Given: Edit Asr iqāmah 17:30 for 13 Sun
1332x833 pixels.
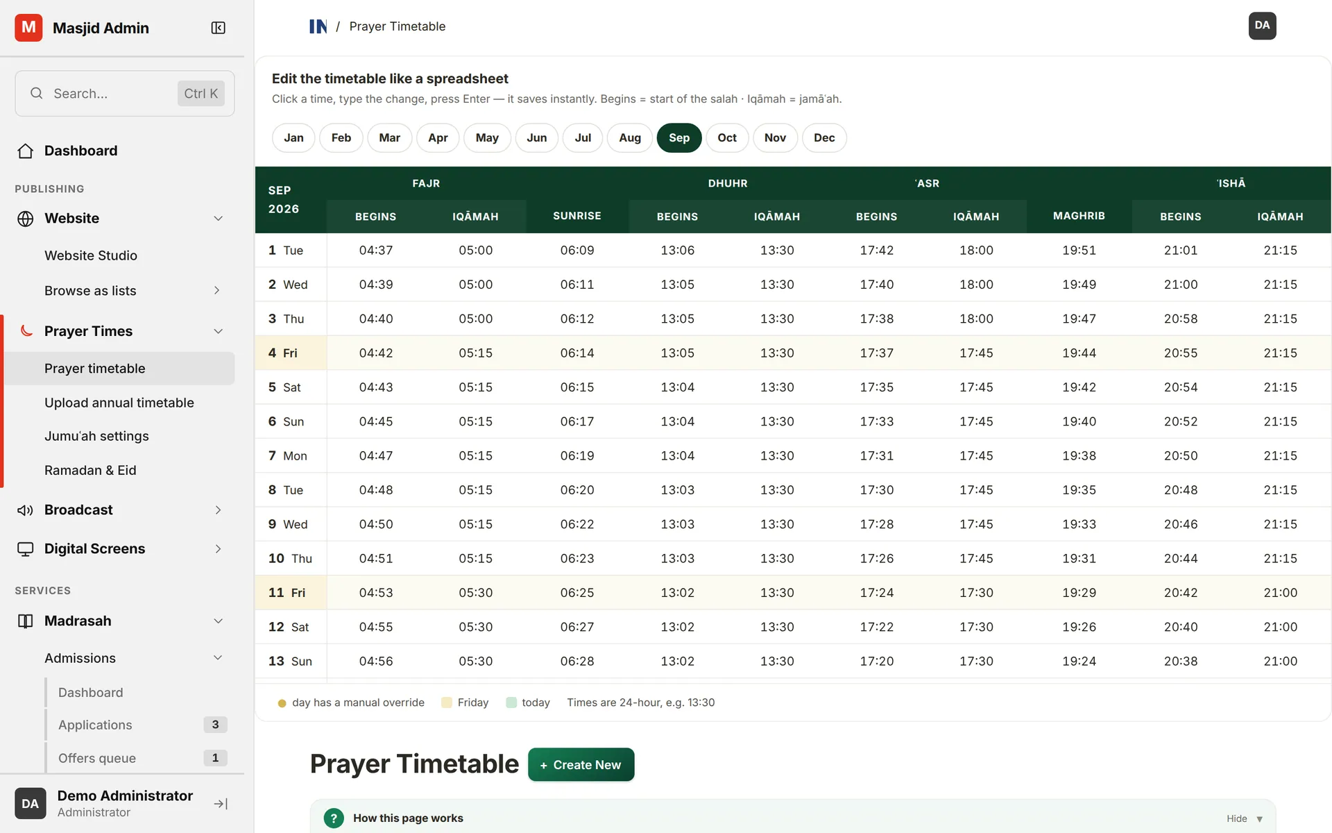Looking at the screenshot, I should tap(976, 662).
